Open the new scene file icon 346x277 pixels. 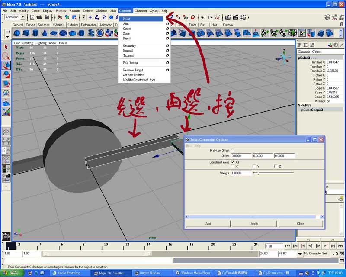pos(32,17)
